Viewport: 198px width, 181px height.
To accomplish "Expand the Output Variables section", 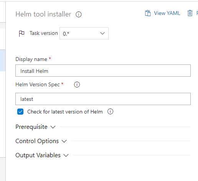I will click(42, 155).
